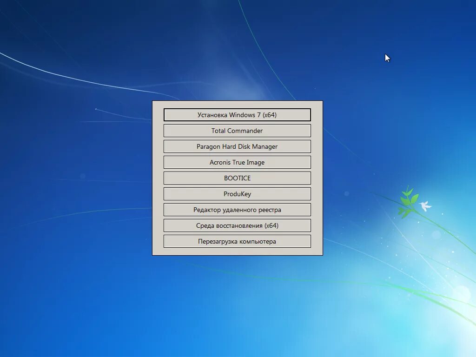This screenshot has width=476, height=357.
Task: Open Редактор удаленного реестра
Action: [237, 210]
